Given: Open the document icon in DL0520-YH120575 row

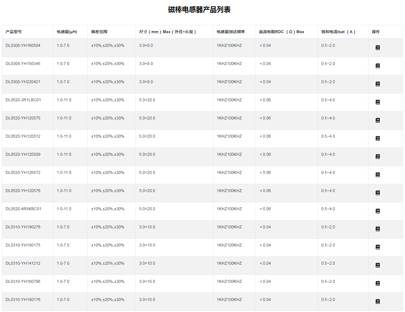Looking at the screenshot, I should click(378, 120).
